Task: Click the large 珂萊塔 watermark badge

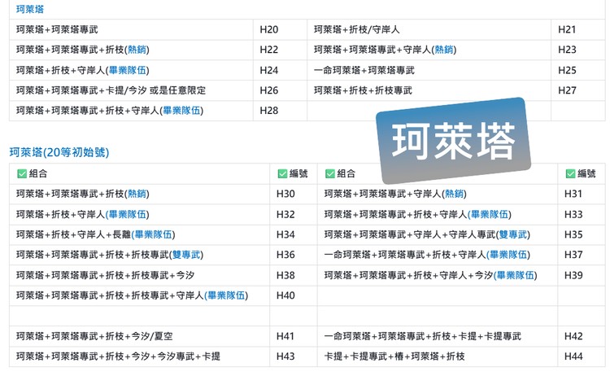Action: coord(454,142)
